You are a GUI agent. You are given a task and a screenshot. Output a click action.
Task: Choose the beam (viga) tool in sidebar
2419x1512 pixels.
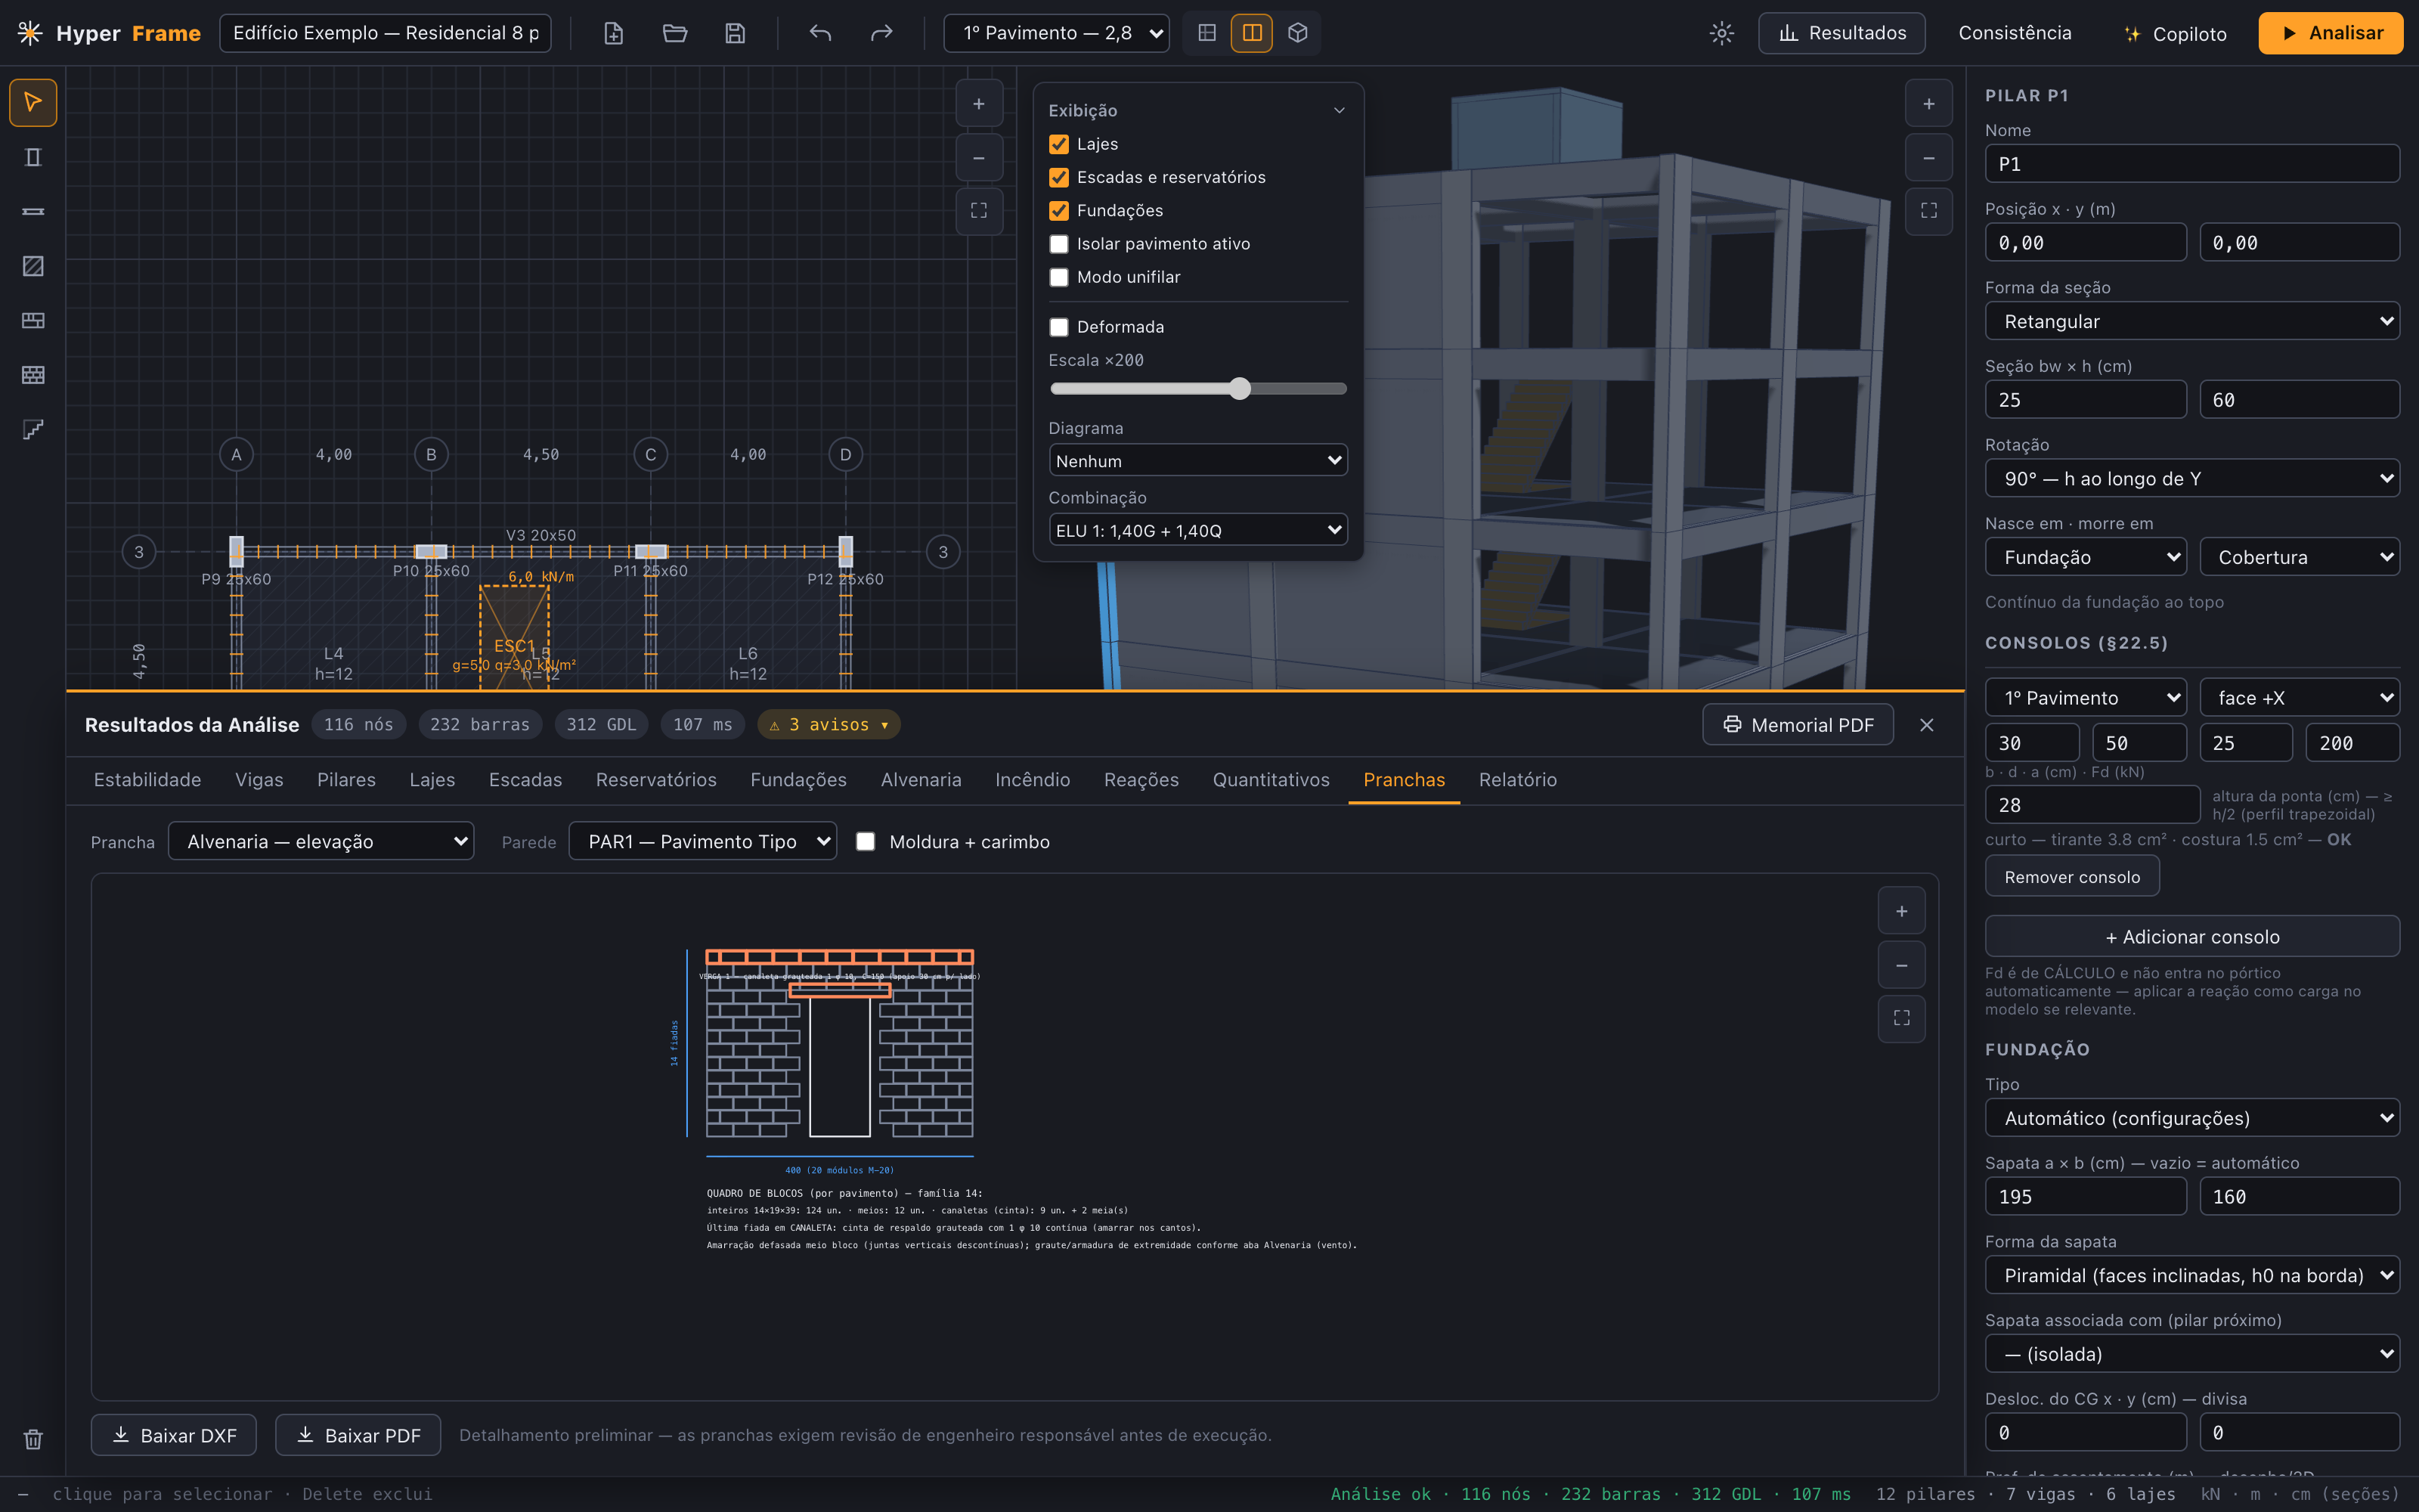[x=33, y=211]
